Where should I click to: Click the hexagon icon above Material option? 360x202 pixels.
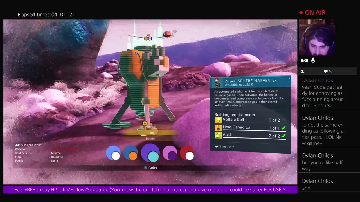(x=145, y=123)
